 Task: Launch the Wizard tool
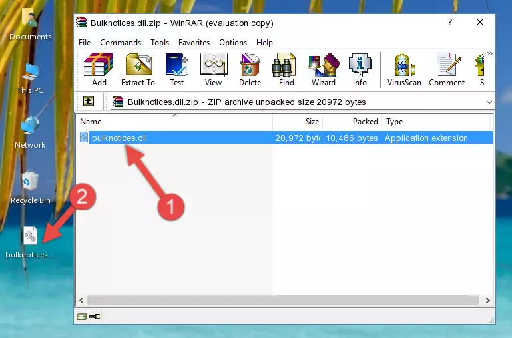[x=324, y=69]
